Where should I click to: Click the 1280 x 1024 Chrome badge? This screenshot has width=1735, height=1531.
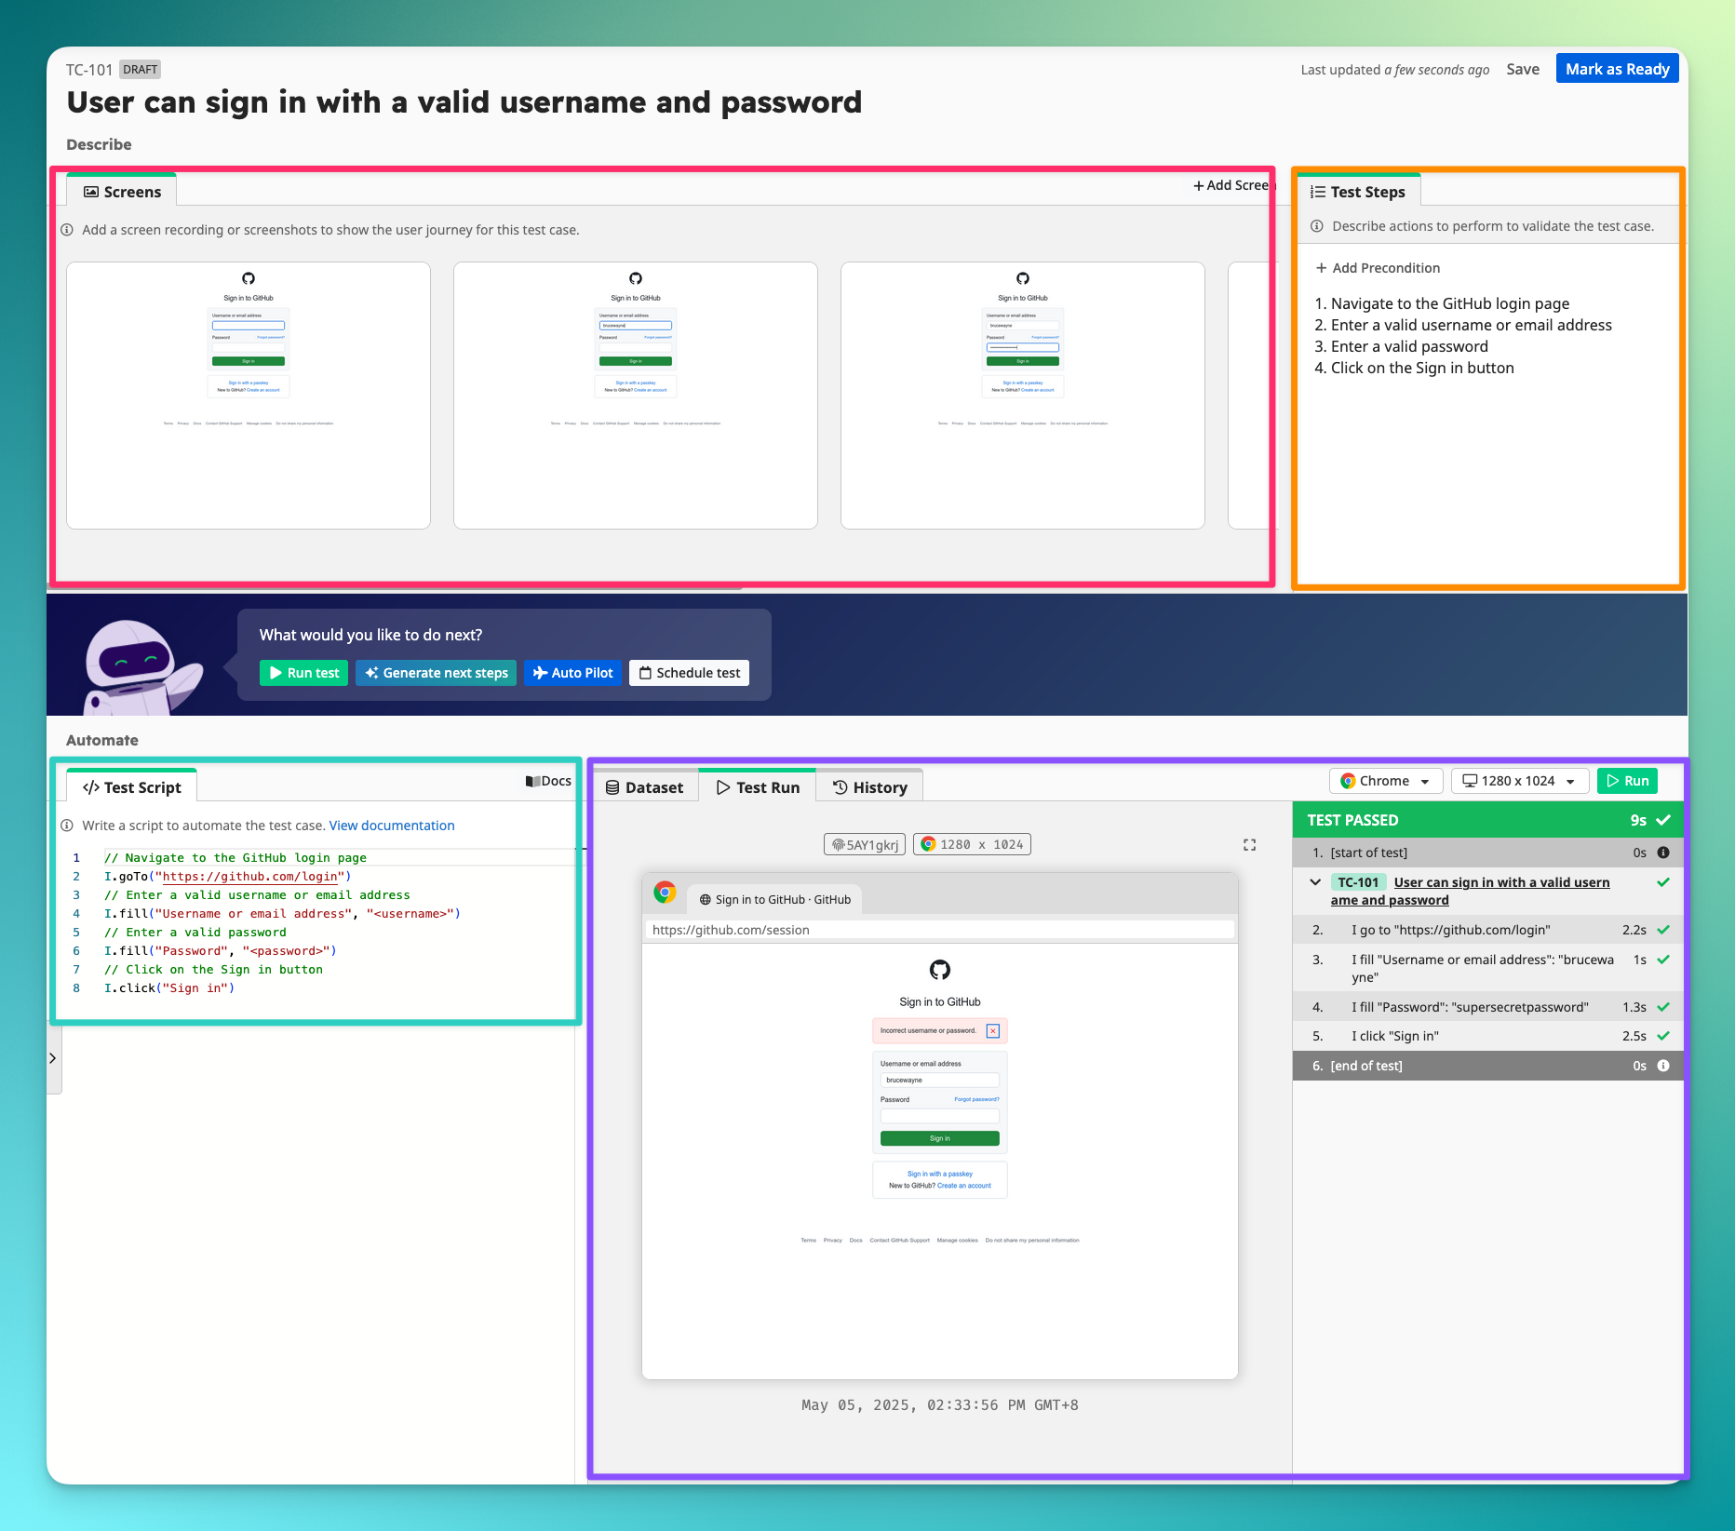(x=972, y=844)
